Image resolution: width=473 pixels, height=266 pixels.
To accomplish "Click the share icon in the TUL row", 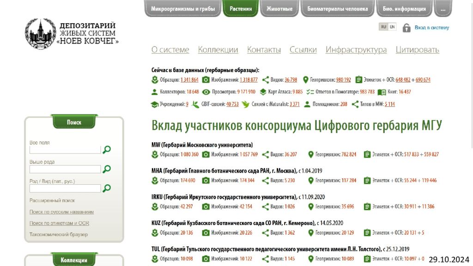I will [266, 259].
